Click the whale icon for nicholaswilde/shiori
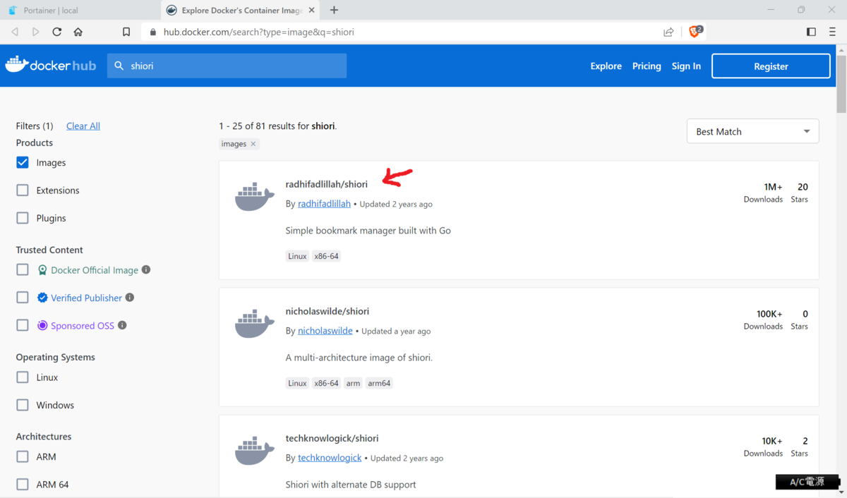Image resolution: width=847 pixels, height=498 pixels. coord(255,324)
